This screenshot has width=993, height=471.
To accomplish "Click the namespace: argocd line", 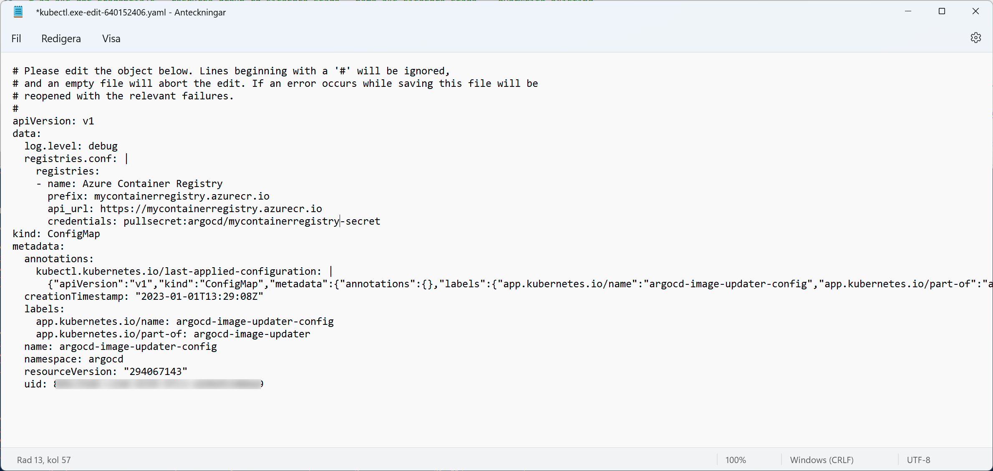I will (x=74, y=359).
